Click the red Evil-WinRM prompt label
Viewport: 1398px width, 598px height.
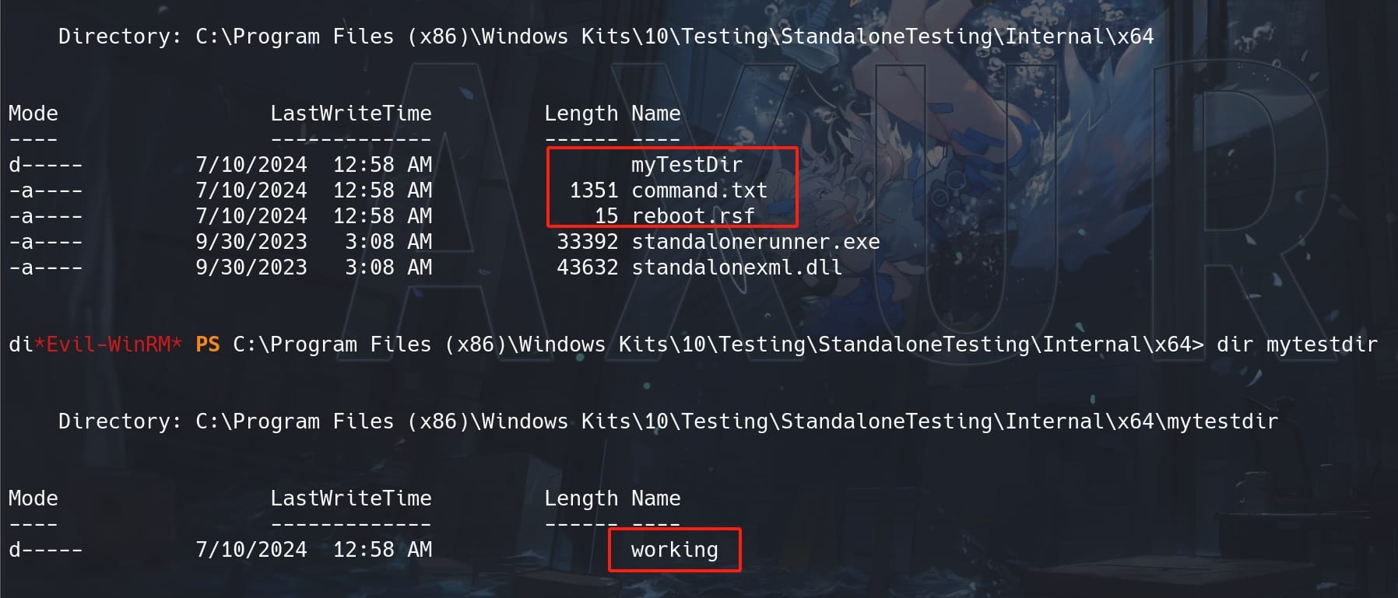107,344
